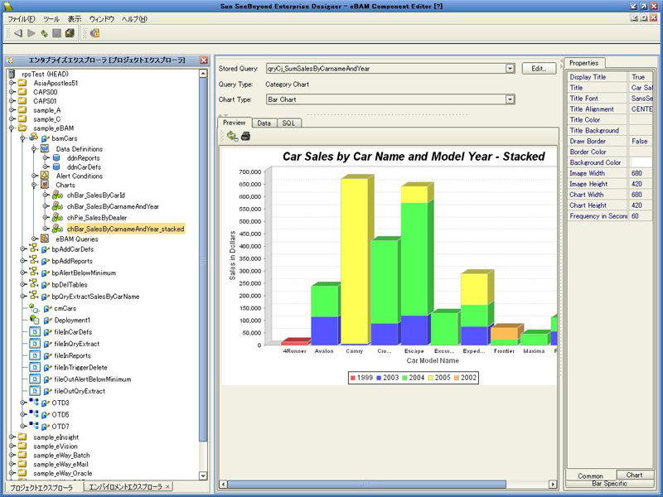
Task: Open the エンバイロメントエクスプローラ tab
Action: click(128, 487)
